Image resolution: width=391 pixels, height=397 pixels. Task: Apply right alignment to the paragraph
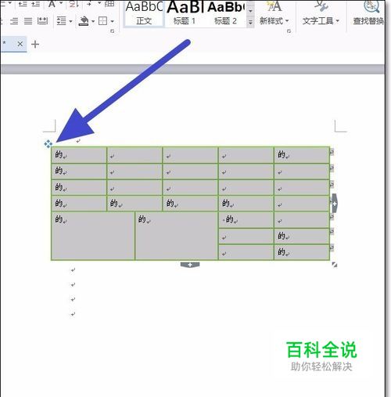14,21
